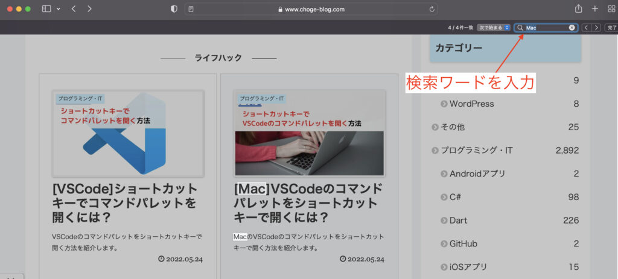This screenshot has width=618, height=279.
Task: Open the Share icon in toolbar
Action: pos(579,8)
